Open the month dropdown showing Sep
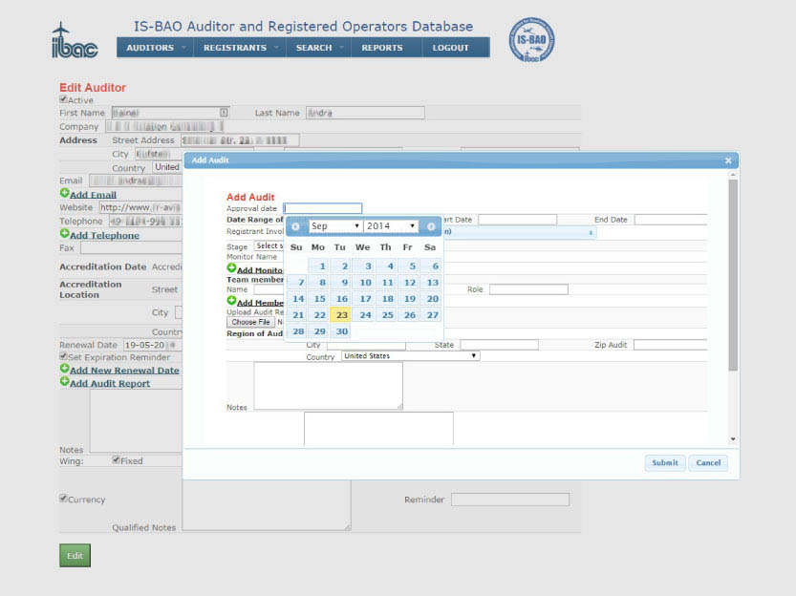This screenshot has width=796, height=596. coord(335,226)
